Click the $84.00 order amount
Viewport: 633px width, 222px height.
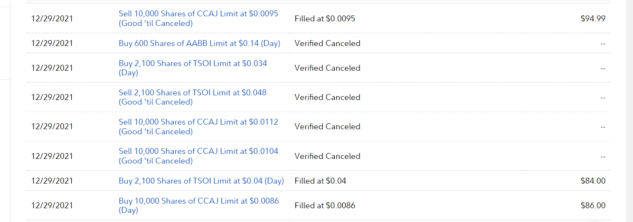(x=593, y=181)
